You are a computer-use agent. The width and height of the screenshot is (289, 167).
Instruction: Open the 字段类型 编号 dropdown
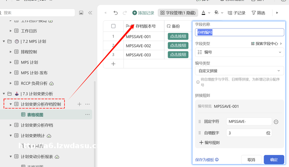(x=239, y=52)
